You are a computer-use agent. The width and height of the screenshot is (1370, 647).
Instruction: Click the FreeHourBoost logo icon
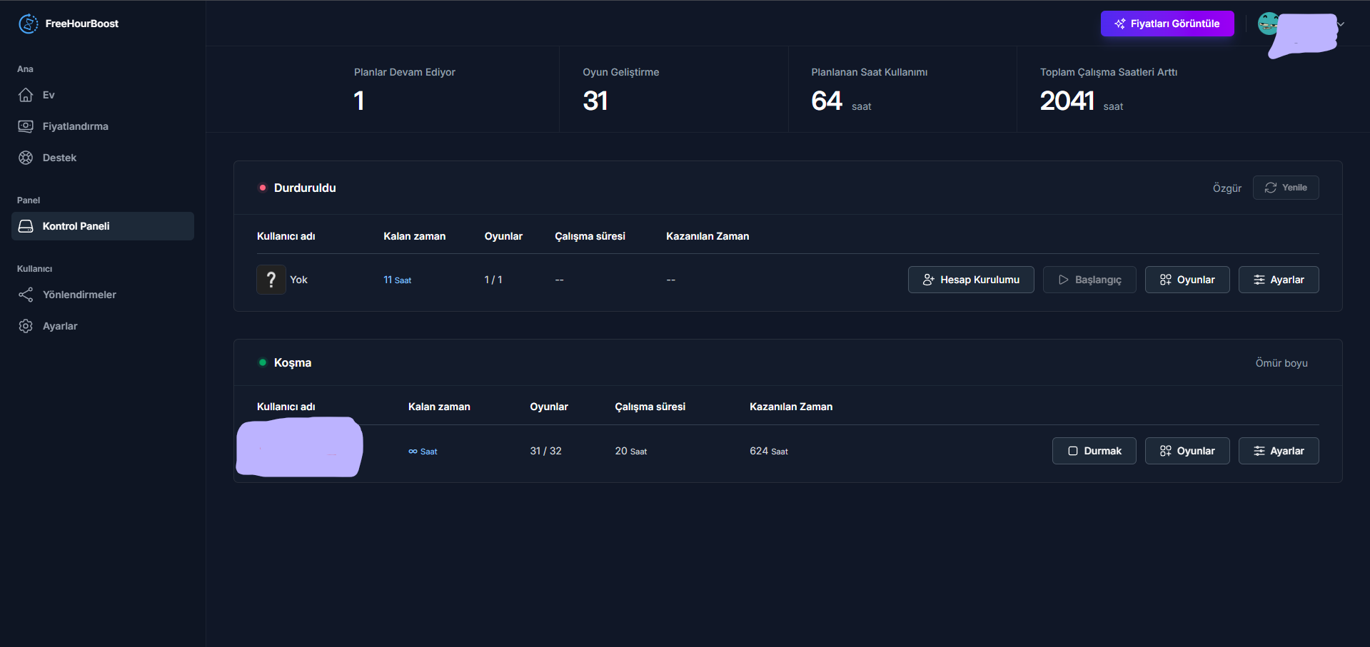pos(28,24)
